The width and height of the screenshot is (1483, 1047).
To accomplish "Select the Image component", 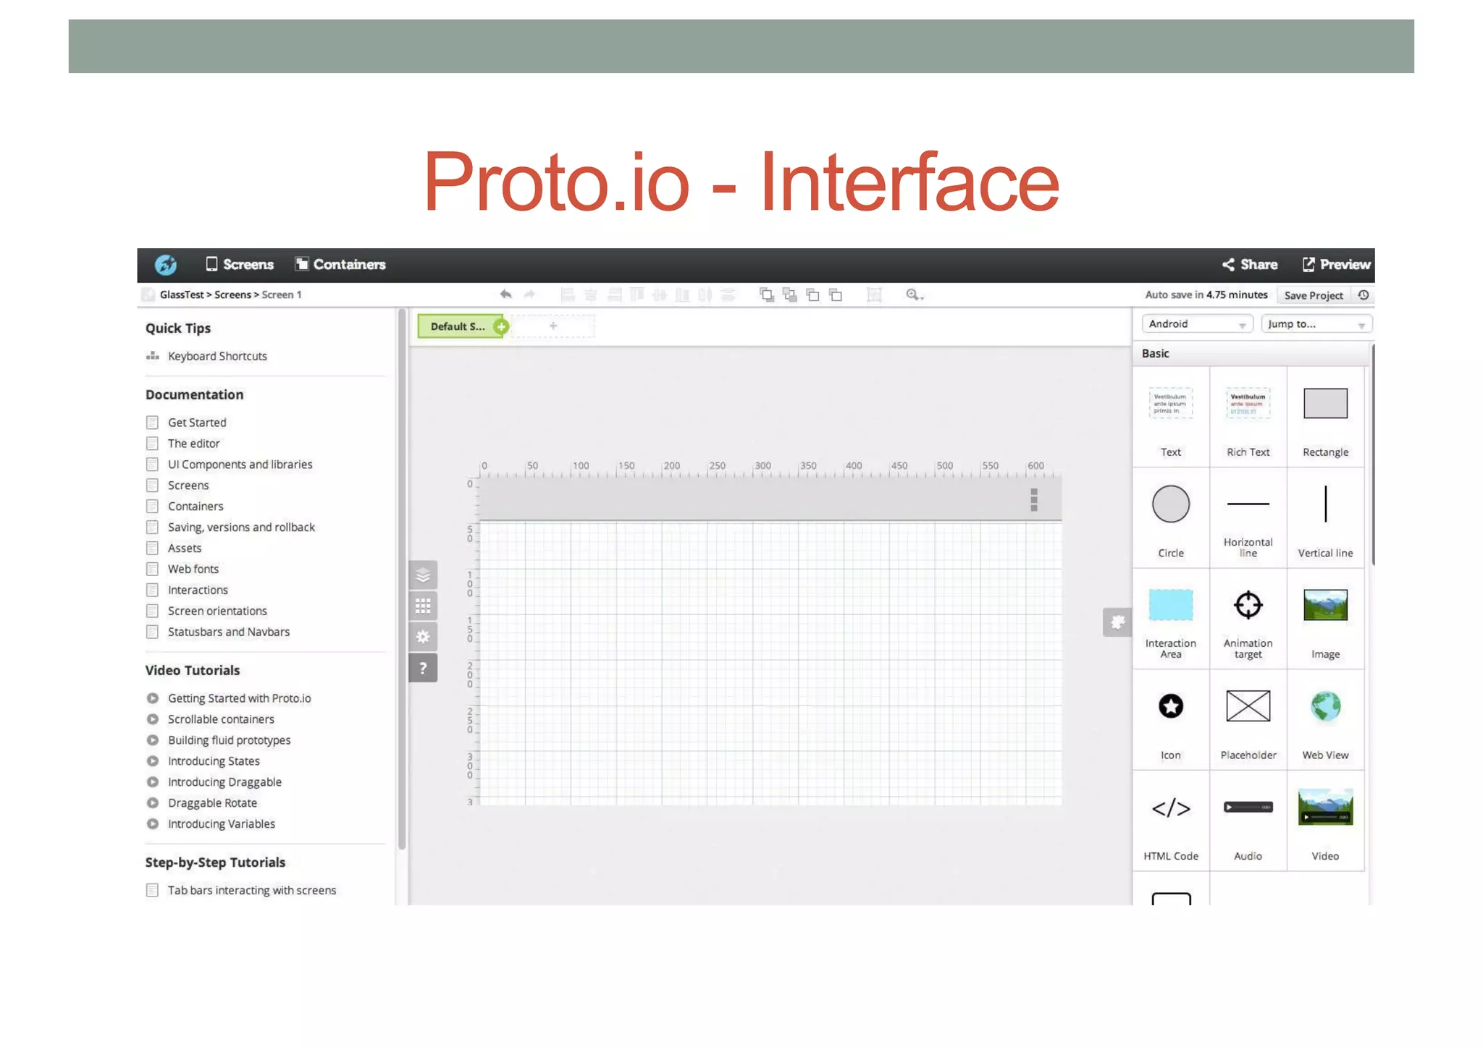I will 1326,619.
